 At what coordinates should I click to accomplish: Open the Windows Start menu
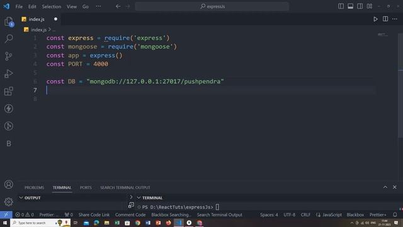pos(5,223)
